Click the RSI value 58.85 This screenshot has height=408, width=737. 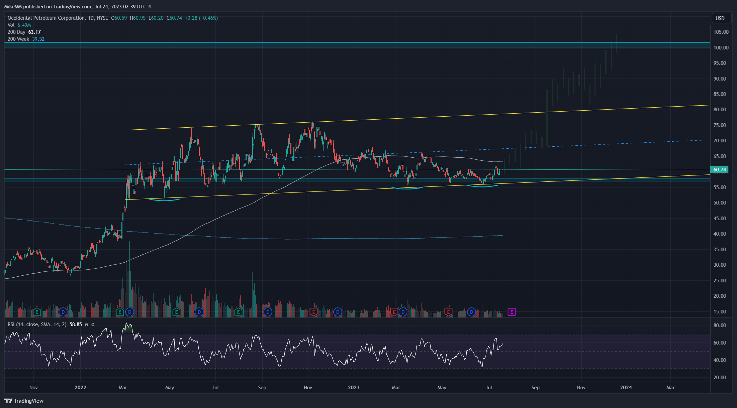76,324
